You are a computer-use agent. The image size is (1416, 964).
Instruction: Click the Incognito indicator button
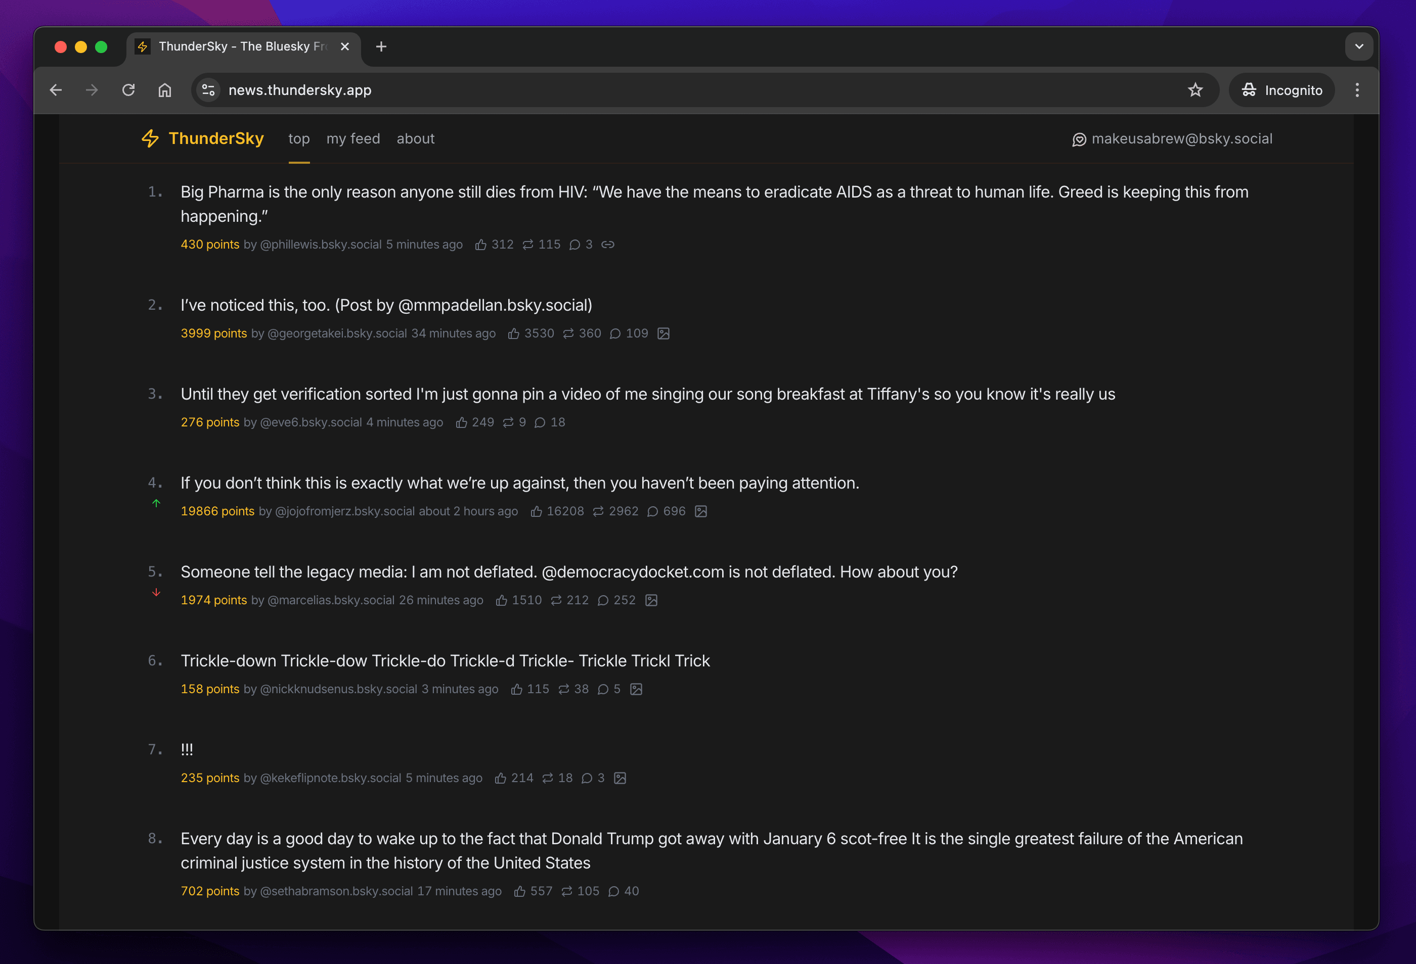[x=1281, y=90]
